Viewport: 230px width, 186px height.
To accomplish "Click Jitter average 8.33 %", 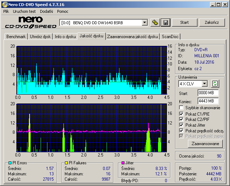I will (x=161, y=169).
